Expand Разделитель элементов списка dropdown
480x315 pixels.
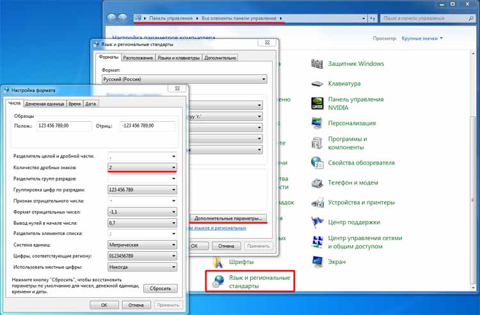pyautogui.click(x=173, y=234)
